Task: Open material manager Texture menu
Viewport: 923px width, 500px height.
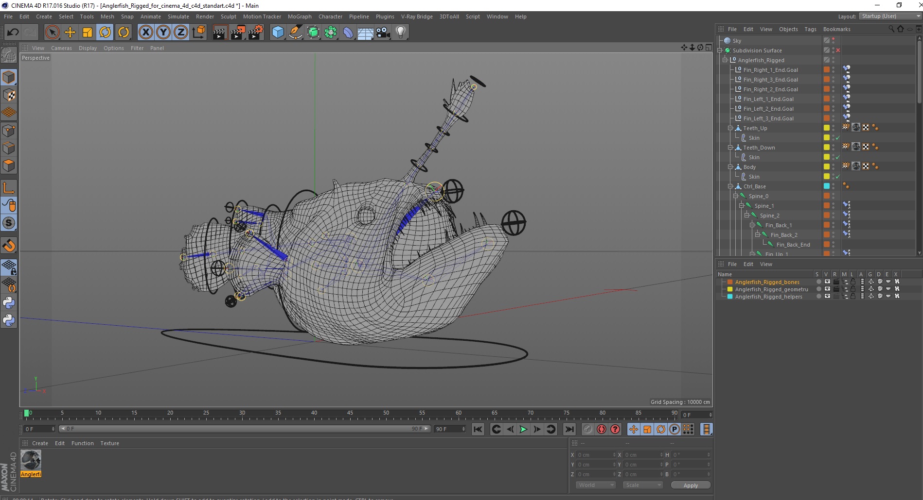Action: tap(109, 443)
